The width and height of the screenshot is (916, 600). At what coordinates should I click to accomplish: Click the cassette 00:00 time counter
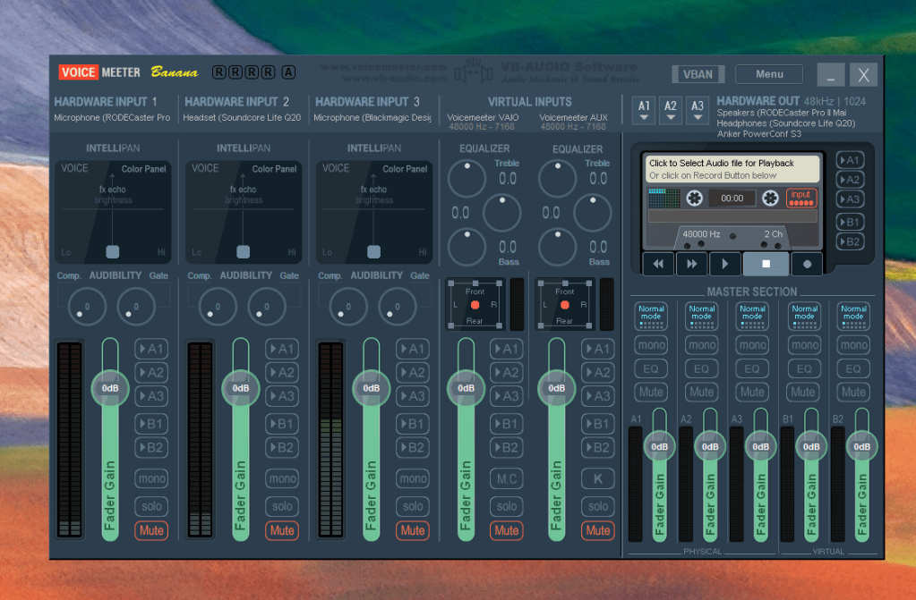point(732,198)
